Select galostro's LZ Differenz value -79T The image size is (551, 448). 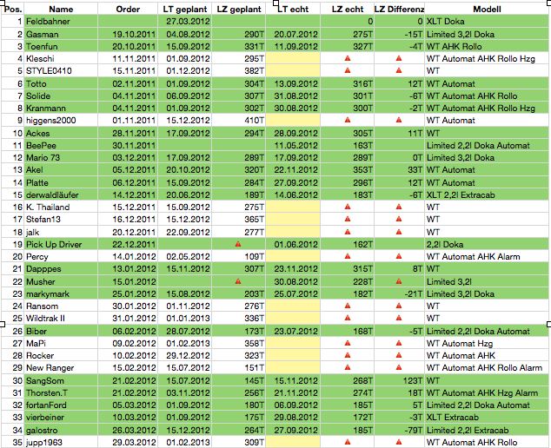click(x=413, y=430)
